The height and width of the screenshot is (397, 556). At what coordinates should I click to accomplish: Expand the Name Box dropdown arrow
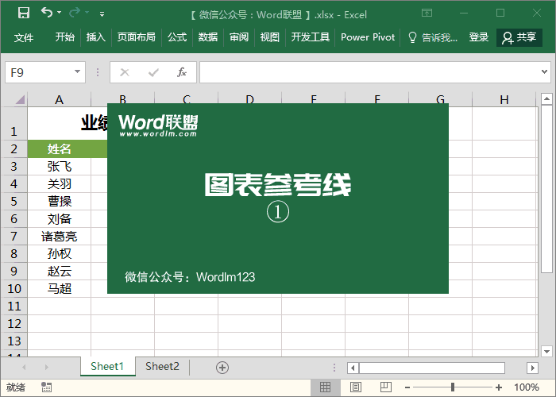[77, 72]
